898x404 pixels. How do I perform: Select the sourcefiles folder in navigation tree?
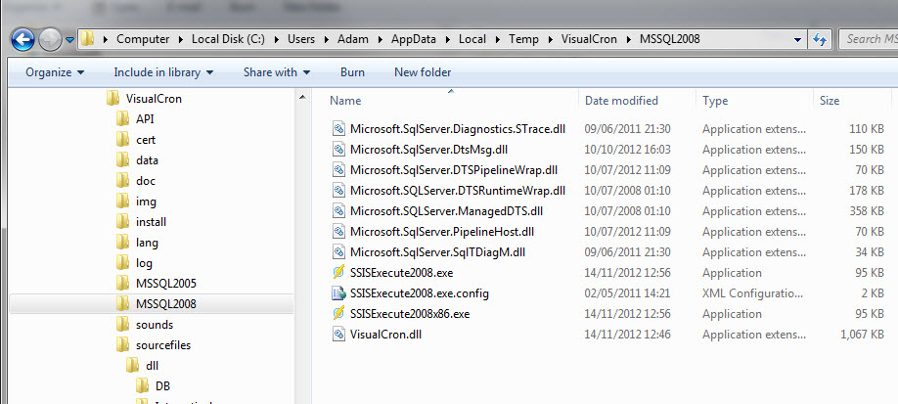point(164,344)
